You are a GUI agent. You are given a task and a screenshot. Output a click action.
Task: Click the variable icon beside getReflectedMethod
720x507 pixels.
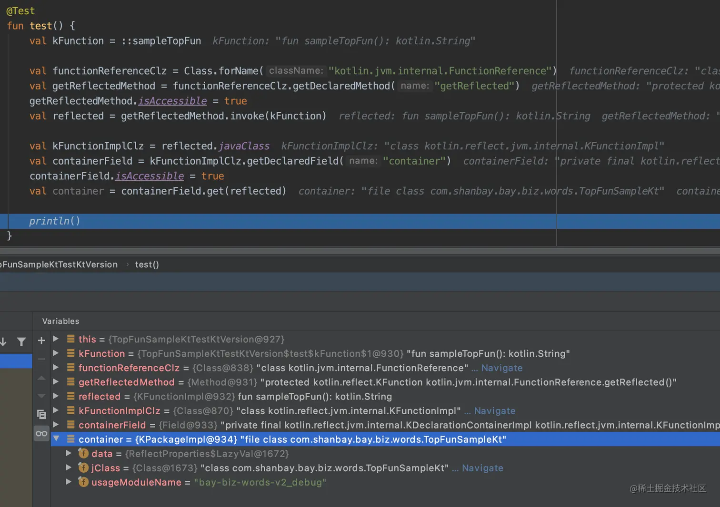[70, 381]
